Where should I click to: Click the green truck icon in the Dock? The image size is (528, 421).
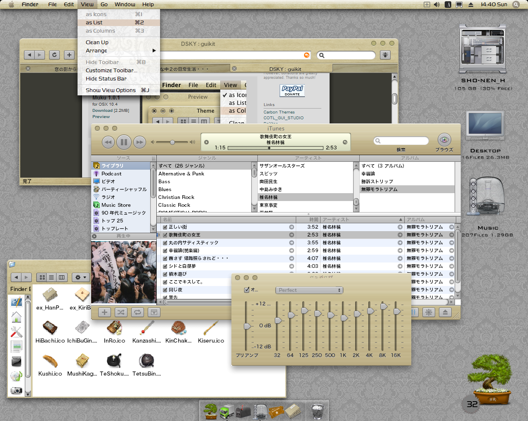(226, 412)
